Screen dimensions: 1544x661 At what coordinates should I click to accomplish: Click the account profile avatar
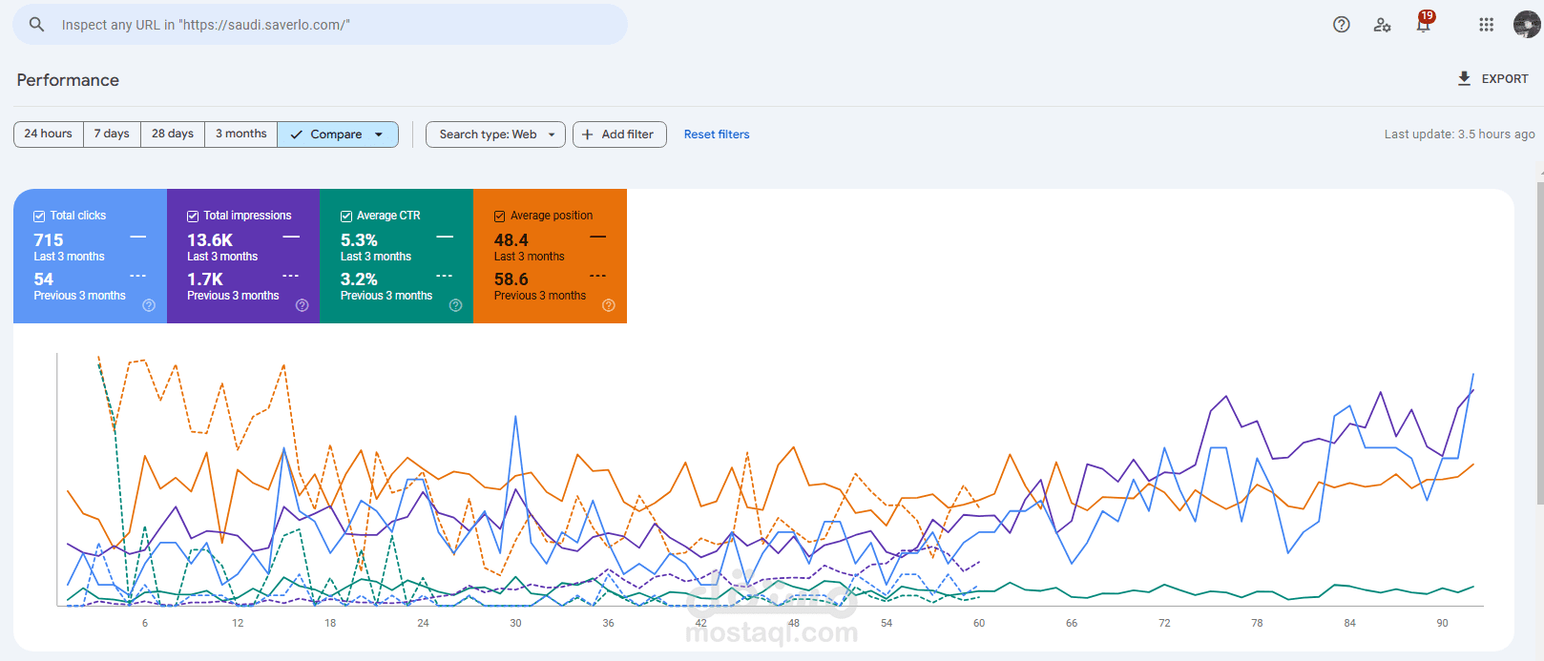click(1526, 25)
